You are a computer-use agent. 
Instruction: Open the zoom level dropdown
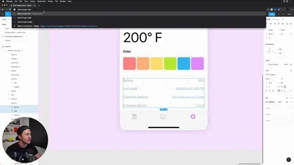[x=290, y=14]
